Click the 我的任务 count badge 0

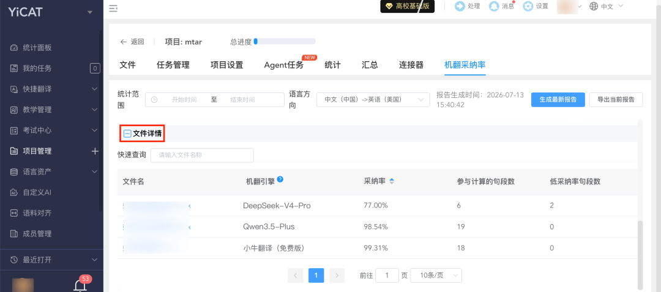(x=95, y=69)
